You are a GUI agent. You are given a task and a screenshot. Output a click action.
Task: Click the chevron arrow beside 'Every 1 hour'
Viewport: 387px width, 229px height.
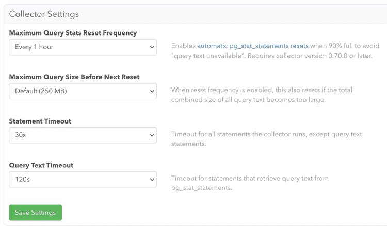152,47
